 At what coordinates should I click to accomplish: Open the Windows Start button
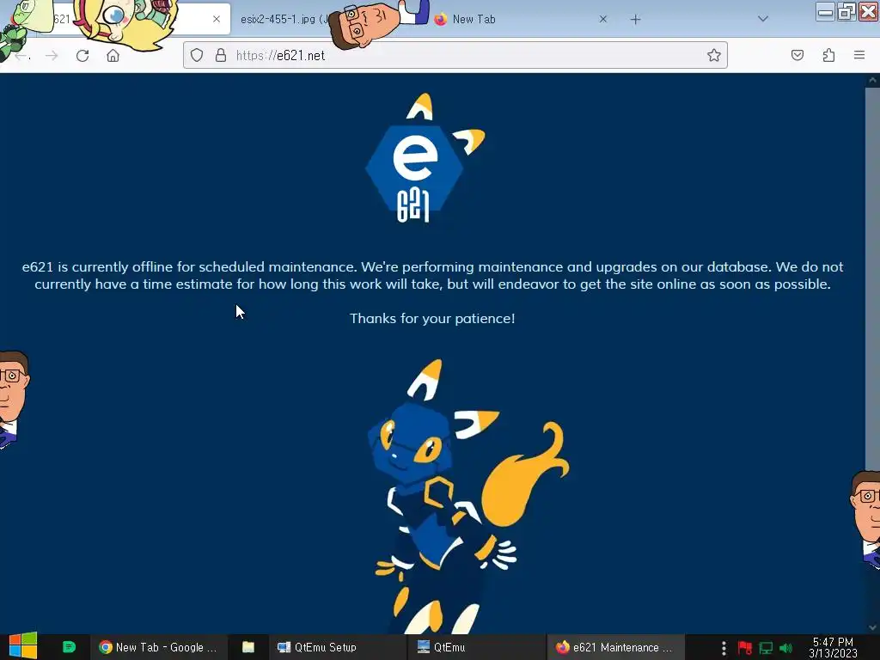coord(23,646)
